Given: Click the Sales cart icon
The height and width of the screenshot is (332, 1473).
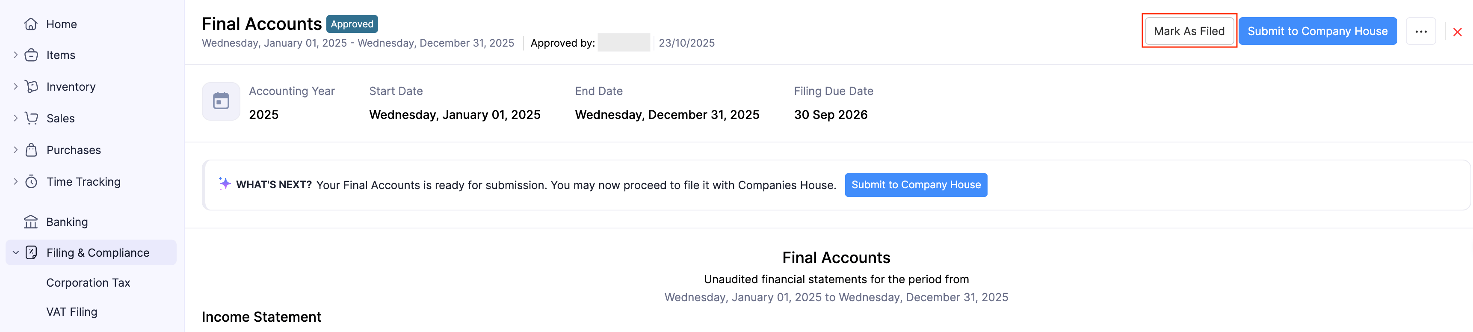Looking at the screenshot, I should tap(31, 118).
